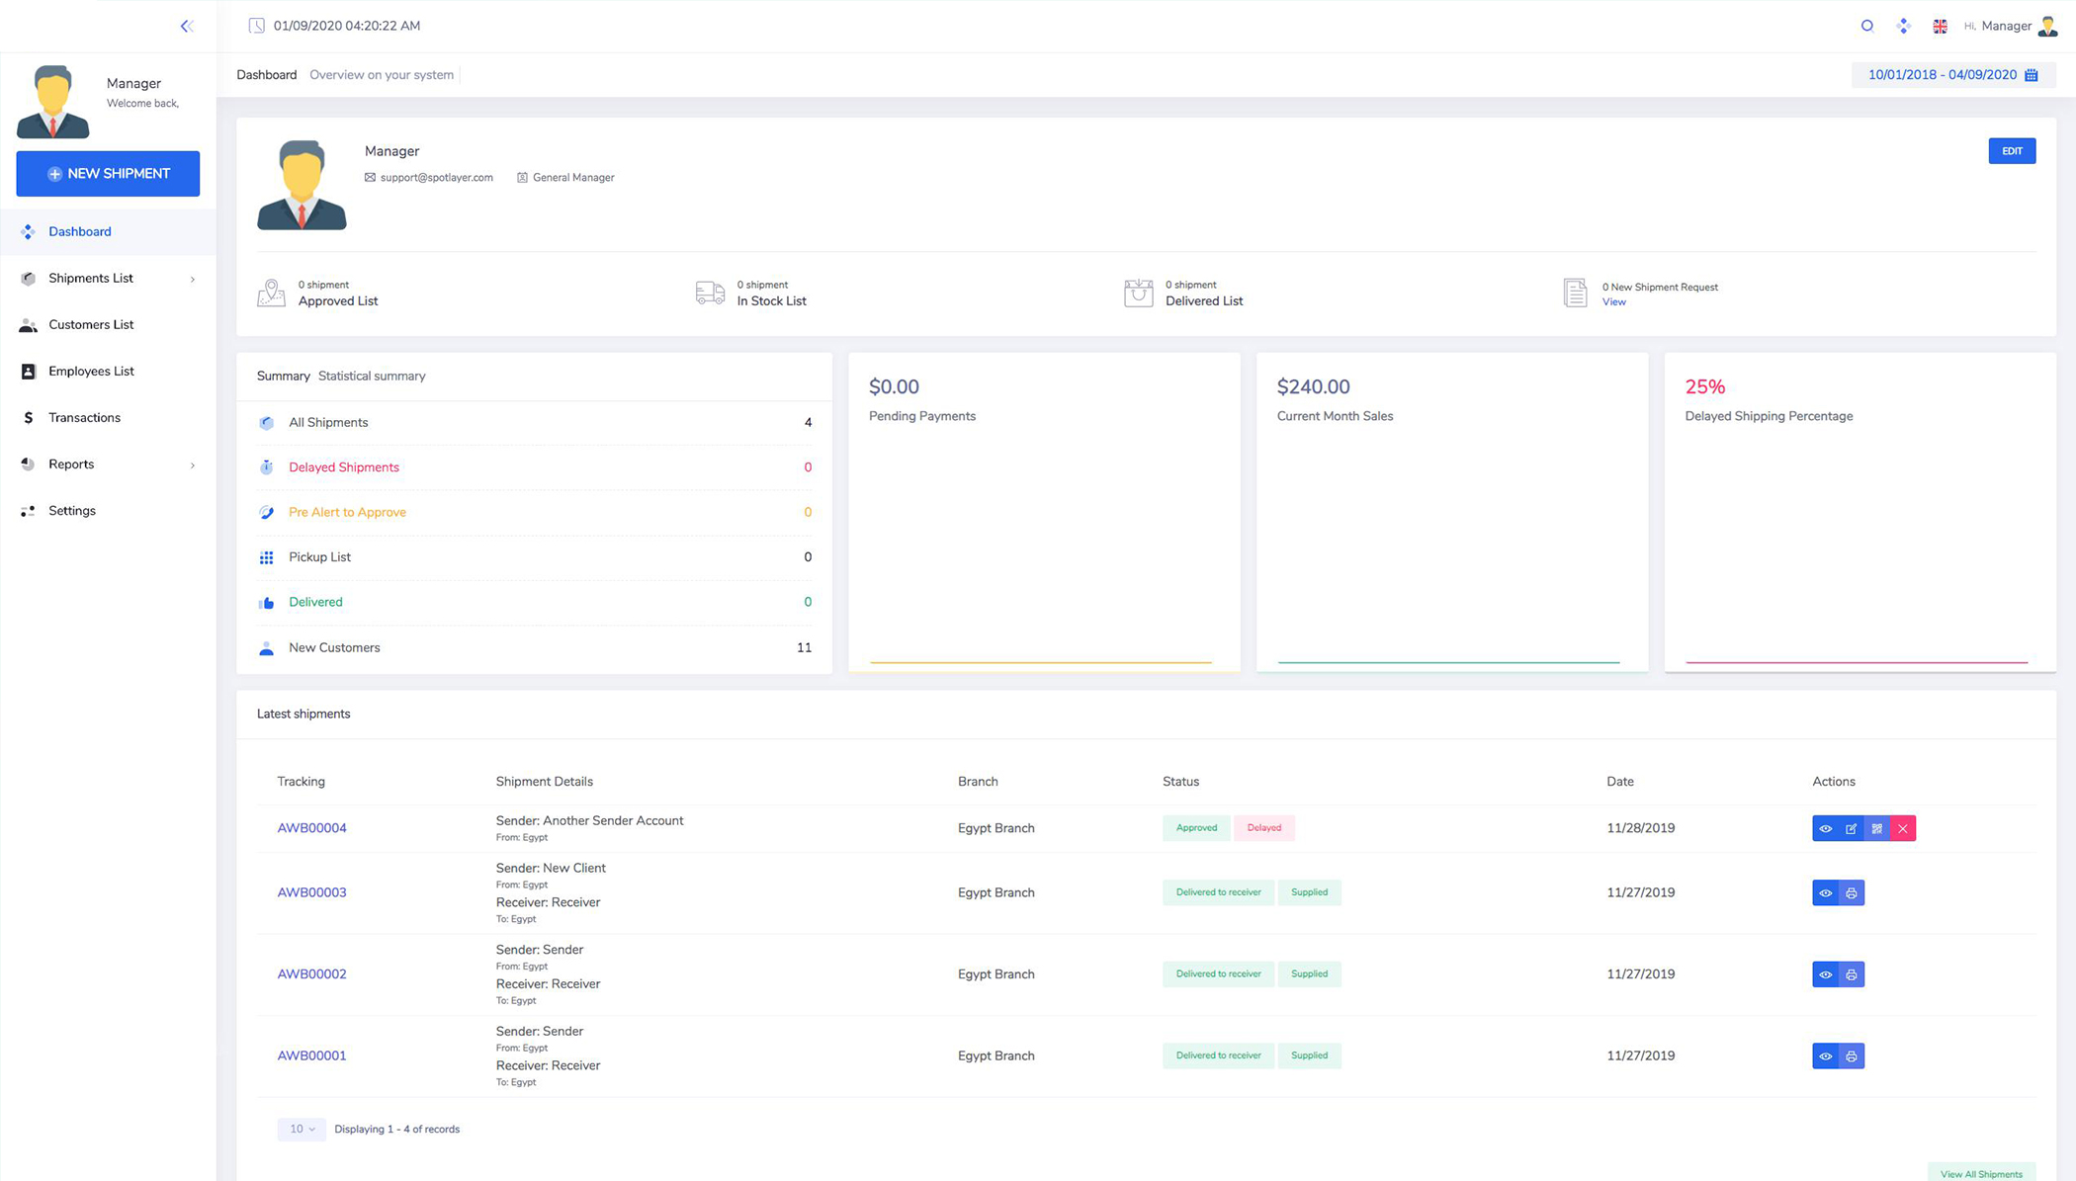Click the In Stock List truck icon
Screen dimensions: 2076x1181
tap(710, 293)
